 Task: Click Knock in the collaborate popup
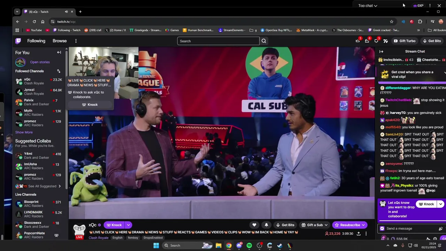(x=90, y=105)
